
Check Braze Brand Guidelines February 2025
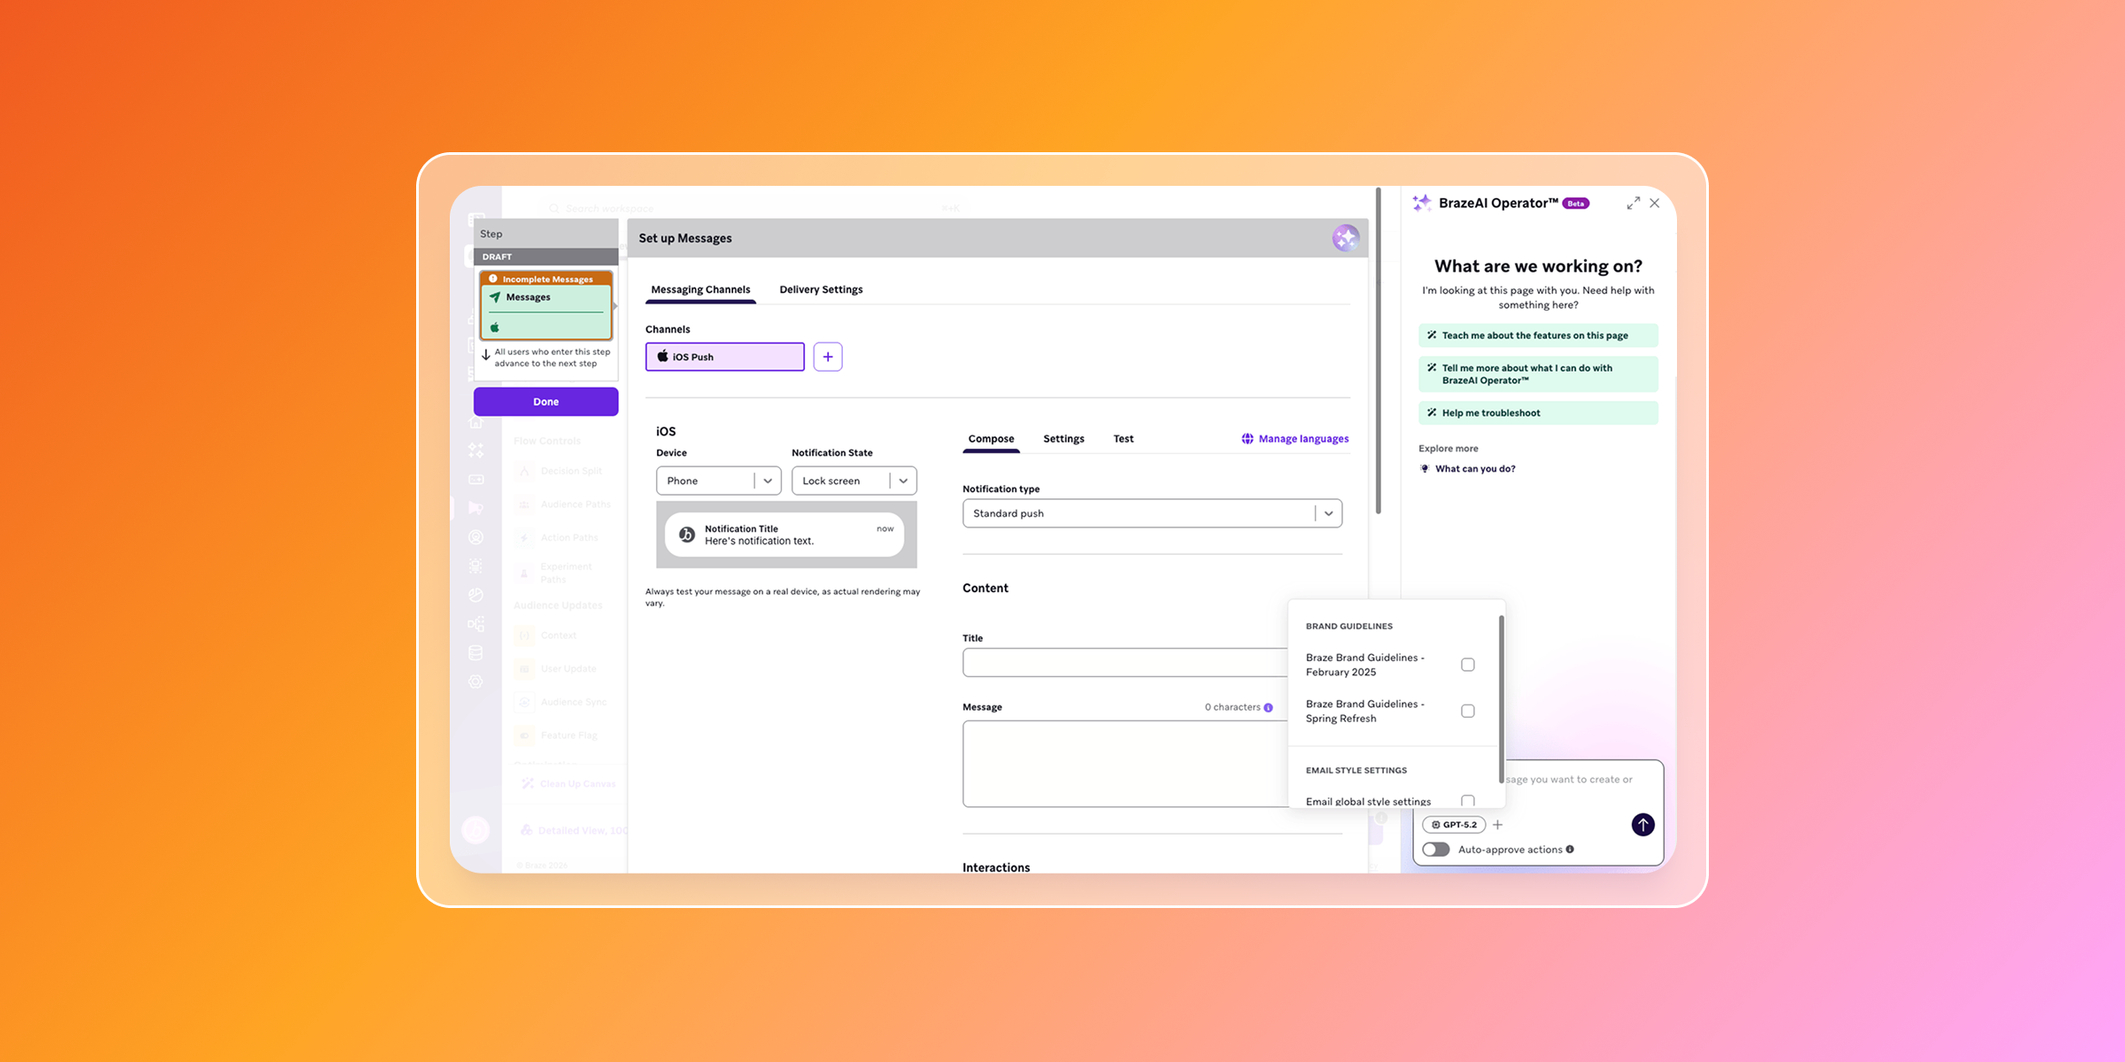tap(1467, 665)
